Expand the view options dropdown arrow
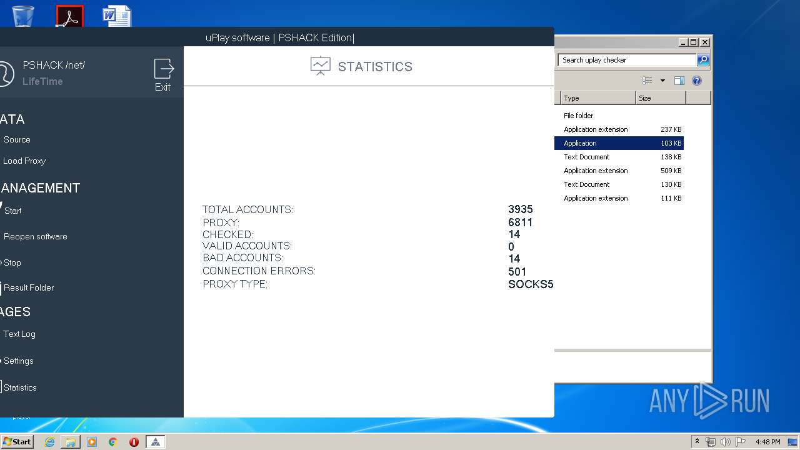Viewport: 800px width, 450px height. (662, 81)
